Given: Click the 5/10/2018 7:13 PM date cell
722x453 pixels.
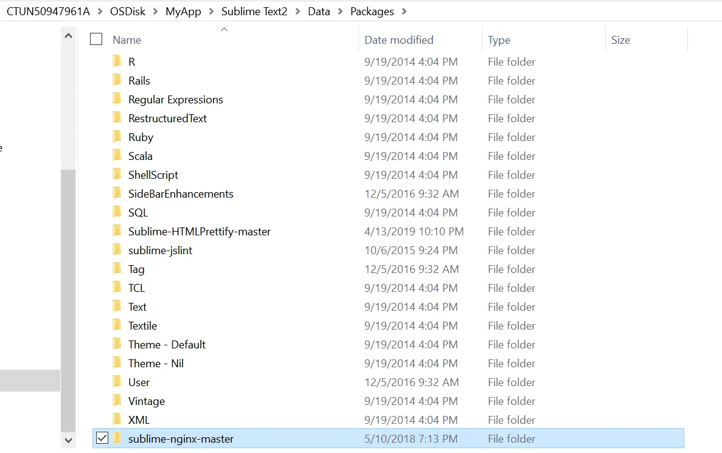Looking at the screenshot, I should tap(411, 439).
